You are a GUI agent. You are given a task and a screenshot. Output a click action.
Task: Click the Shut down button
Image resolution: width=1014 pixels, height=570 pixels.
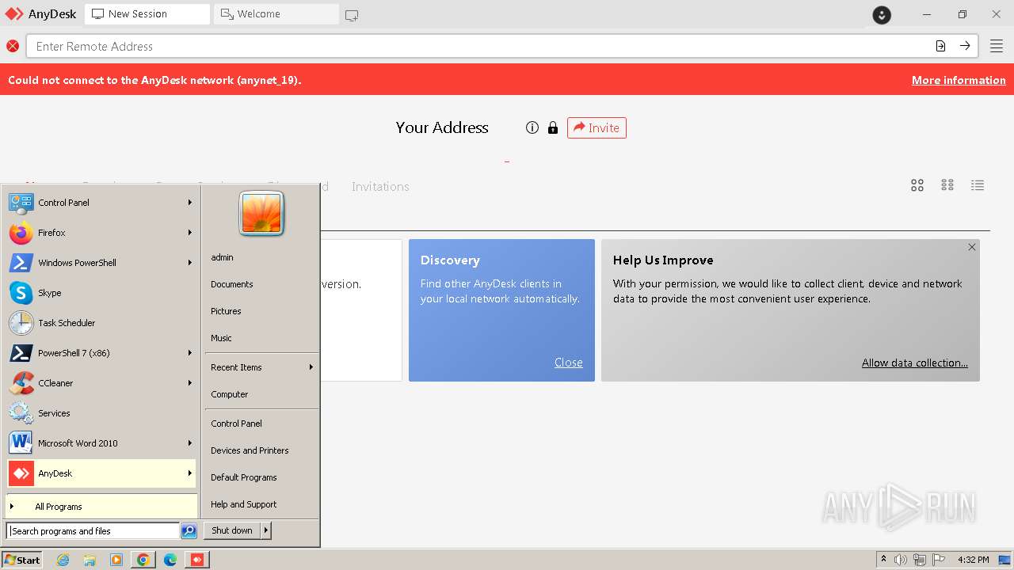click(x=232, y=530)
